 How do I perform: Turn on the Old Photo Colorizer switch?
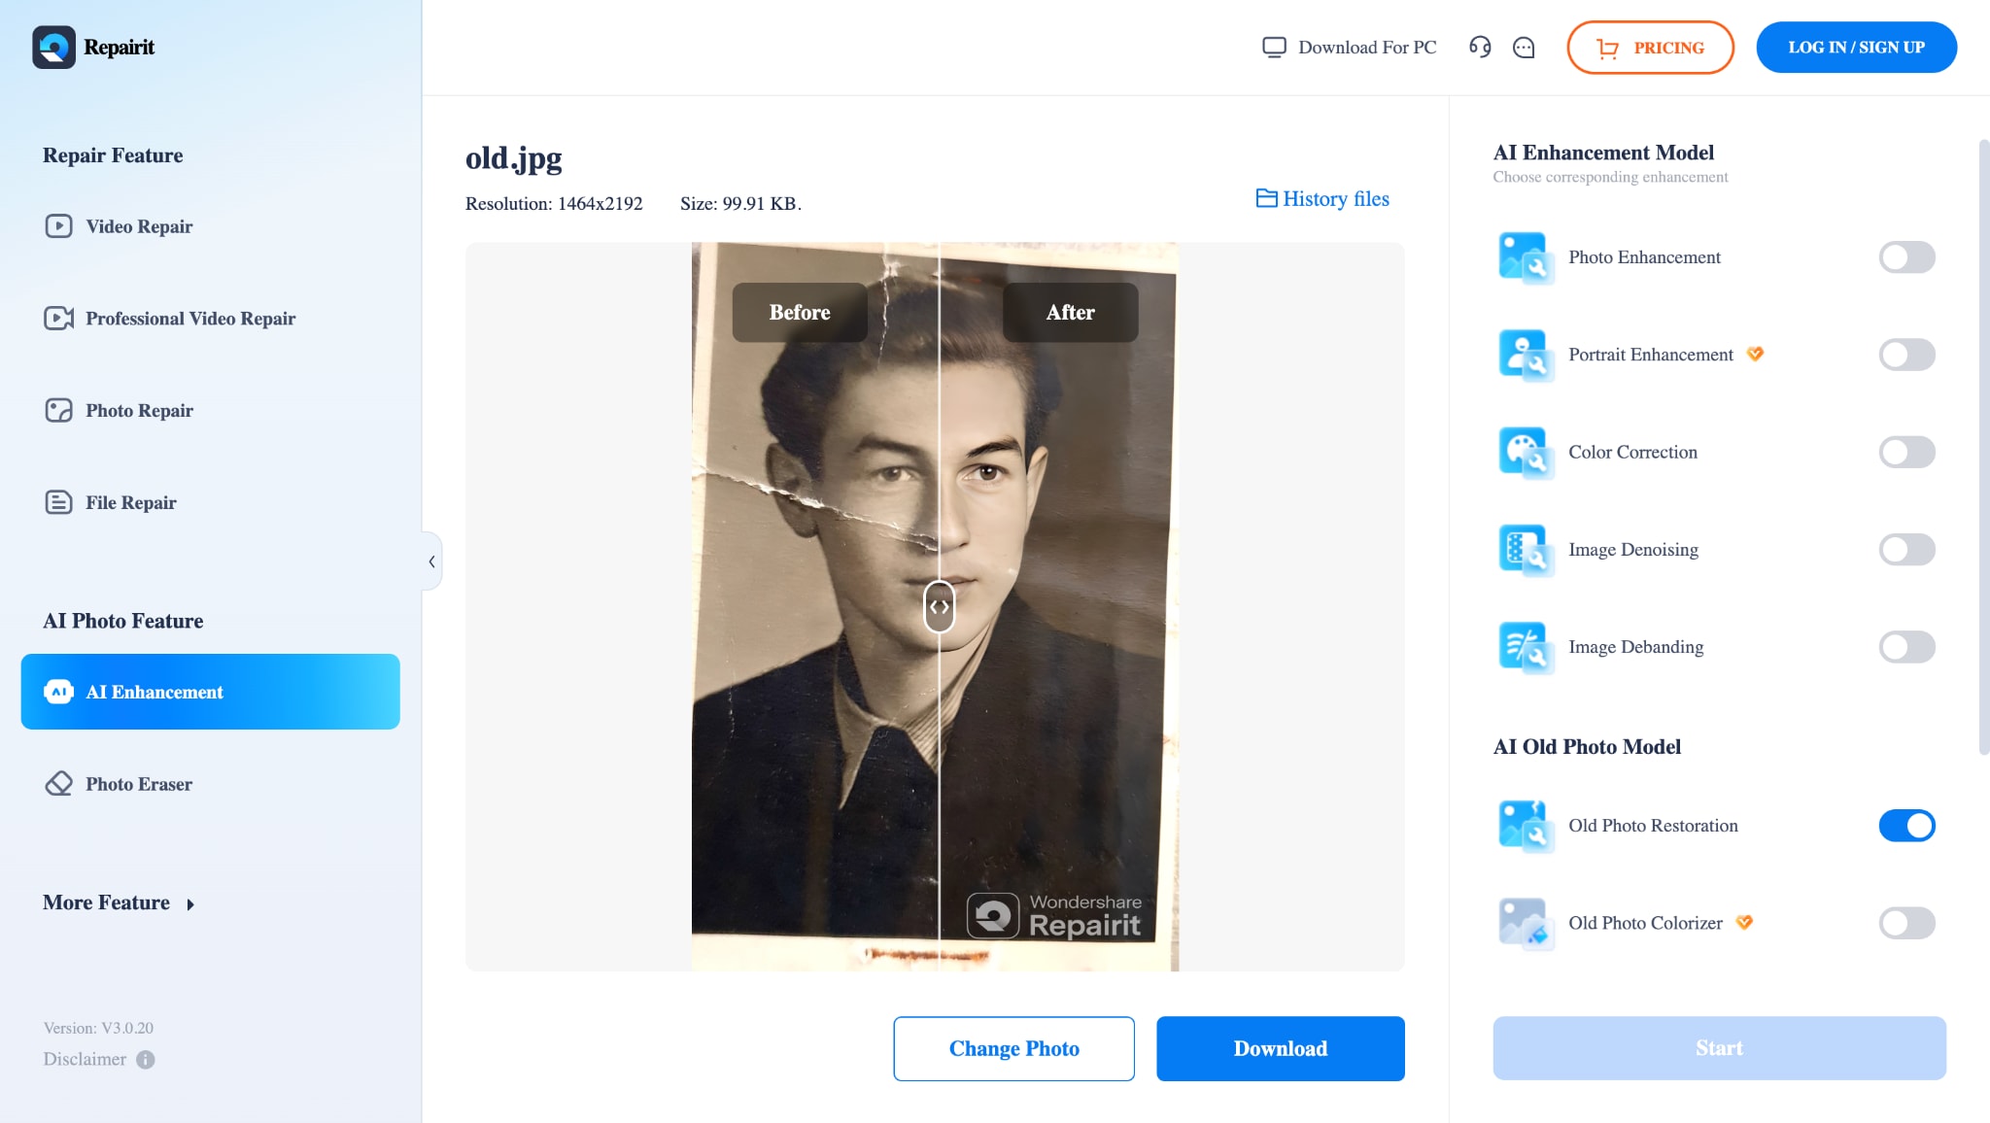point(1906,923)
